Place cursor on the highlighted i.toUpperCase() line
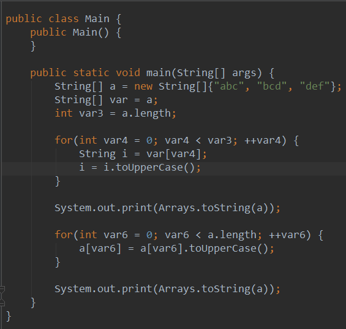 coord(140,168)
